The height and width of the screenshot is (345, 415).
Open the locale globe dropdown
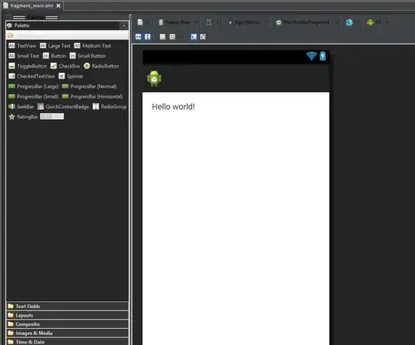point(352,22)
